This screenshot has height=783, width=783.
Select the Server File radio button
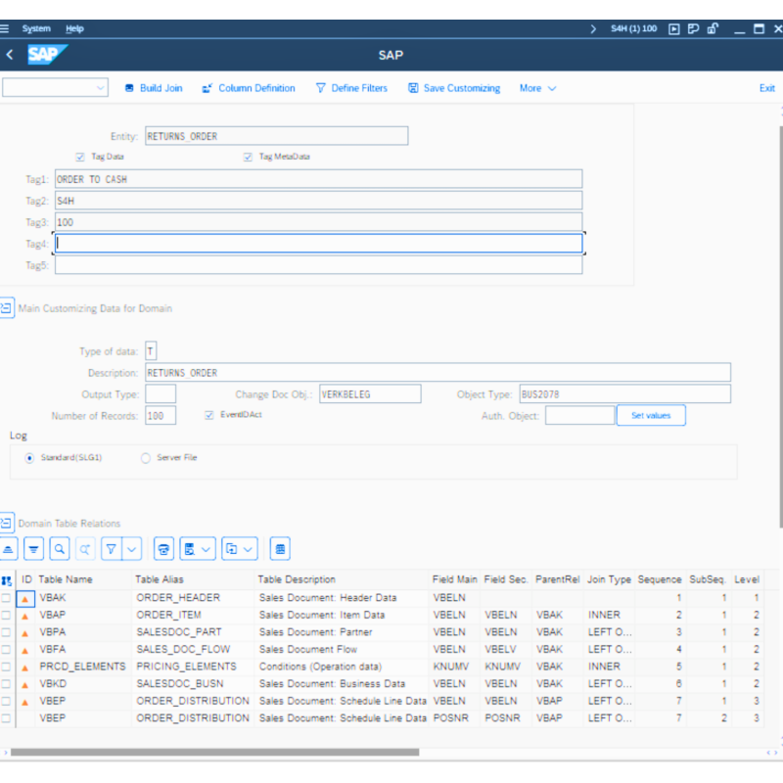pos(146,457)
